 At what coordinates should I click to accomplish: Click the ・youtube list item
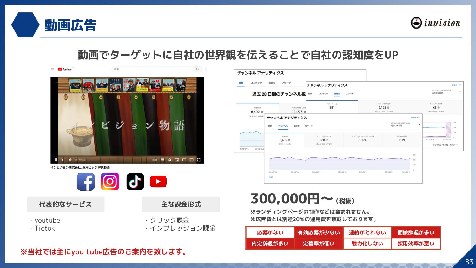(x=45, y=220)
